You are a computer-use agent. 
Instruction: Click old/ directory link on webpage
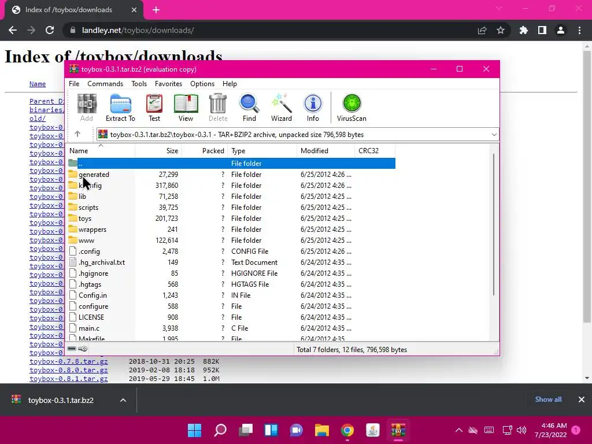38,119
